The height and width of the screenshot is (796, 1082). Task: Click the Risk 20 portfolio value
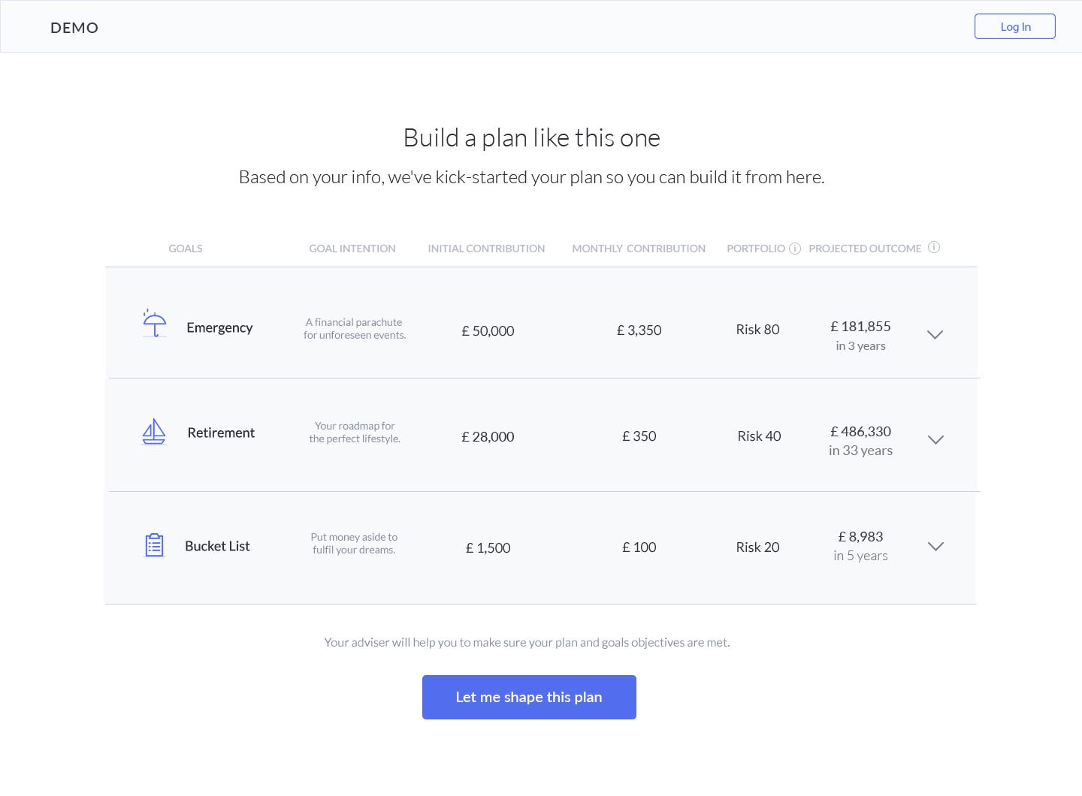[x=757, y=547]
